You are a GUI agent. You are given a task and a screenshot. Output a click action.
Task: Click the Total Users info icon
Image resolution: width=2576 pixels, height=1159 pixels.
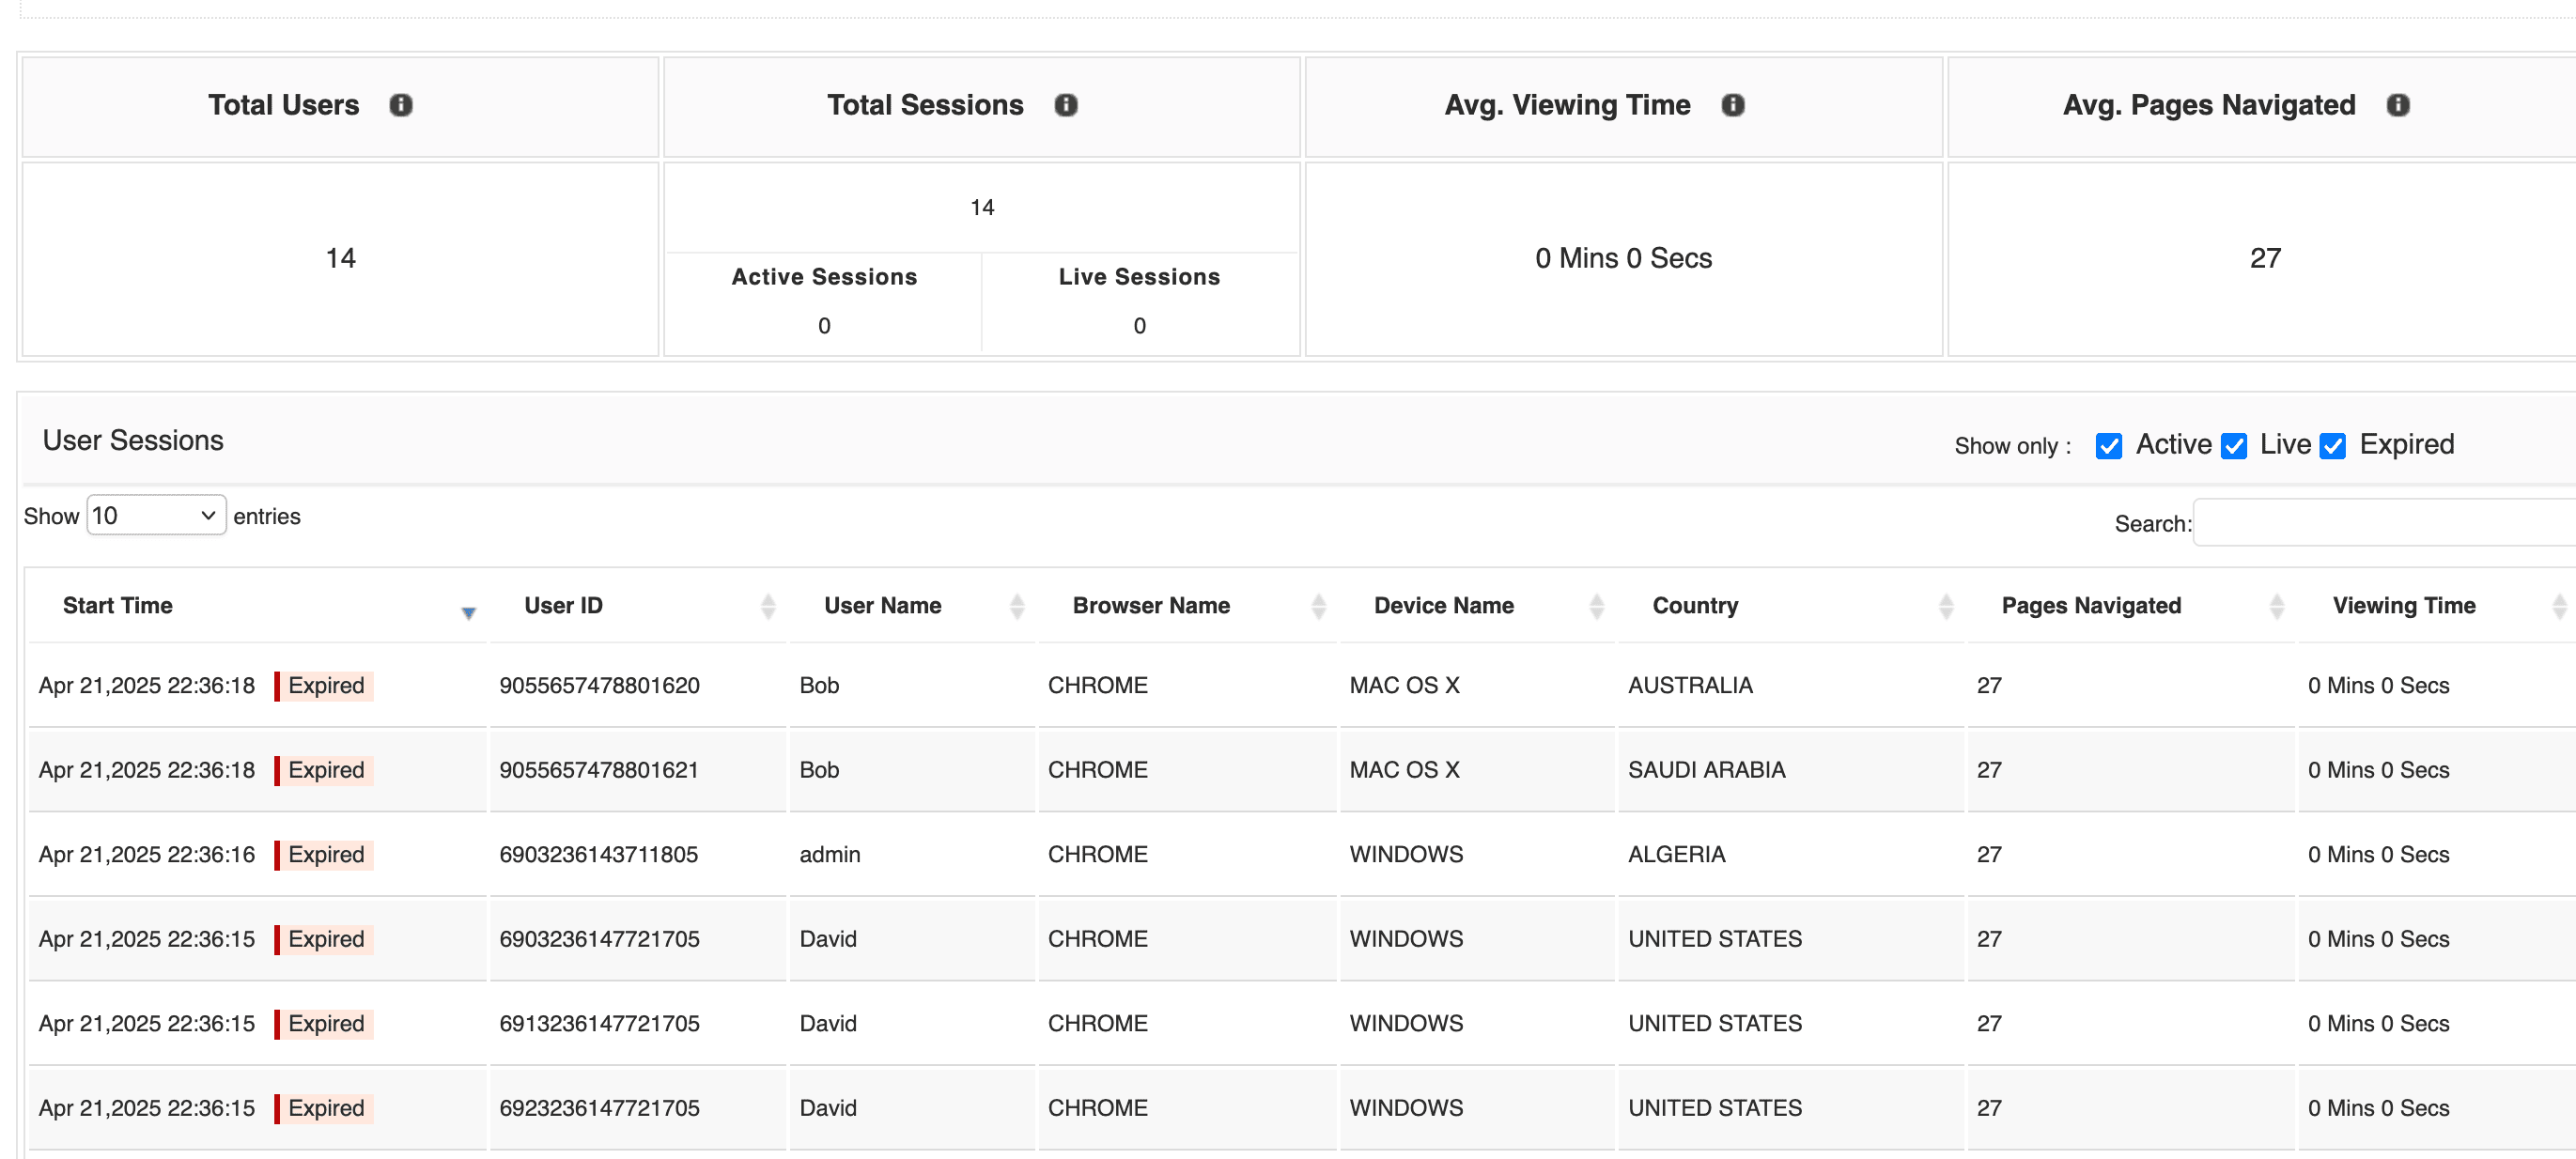401,105
